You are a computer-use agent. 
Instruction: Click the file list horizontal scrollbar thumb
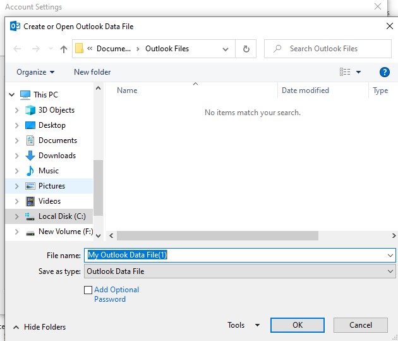(x=217, y=236)
